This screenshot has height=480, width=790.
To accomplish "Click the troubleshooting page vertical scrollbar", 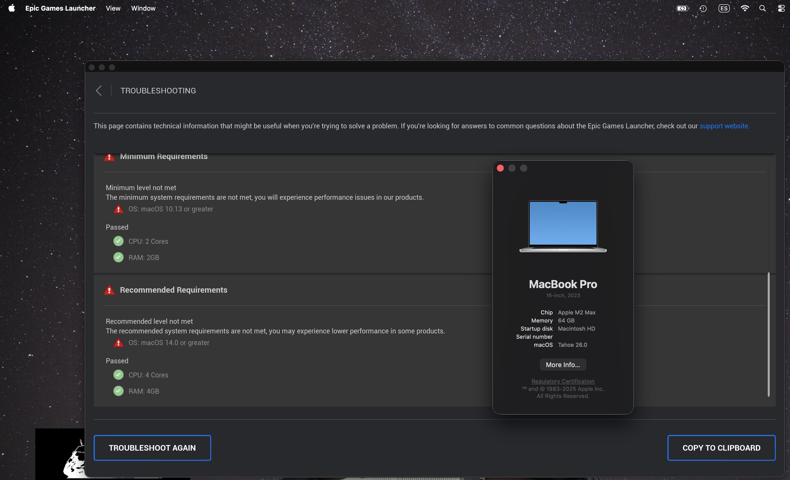I will point(768,334).
